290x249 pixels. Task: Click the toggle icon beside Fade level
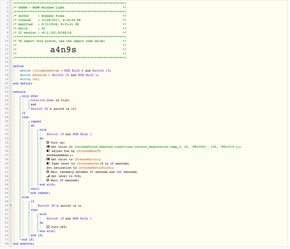(48, 163)
